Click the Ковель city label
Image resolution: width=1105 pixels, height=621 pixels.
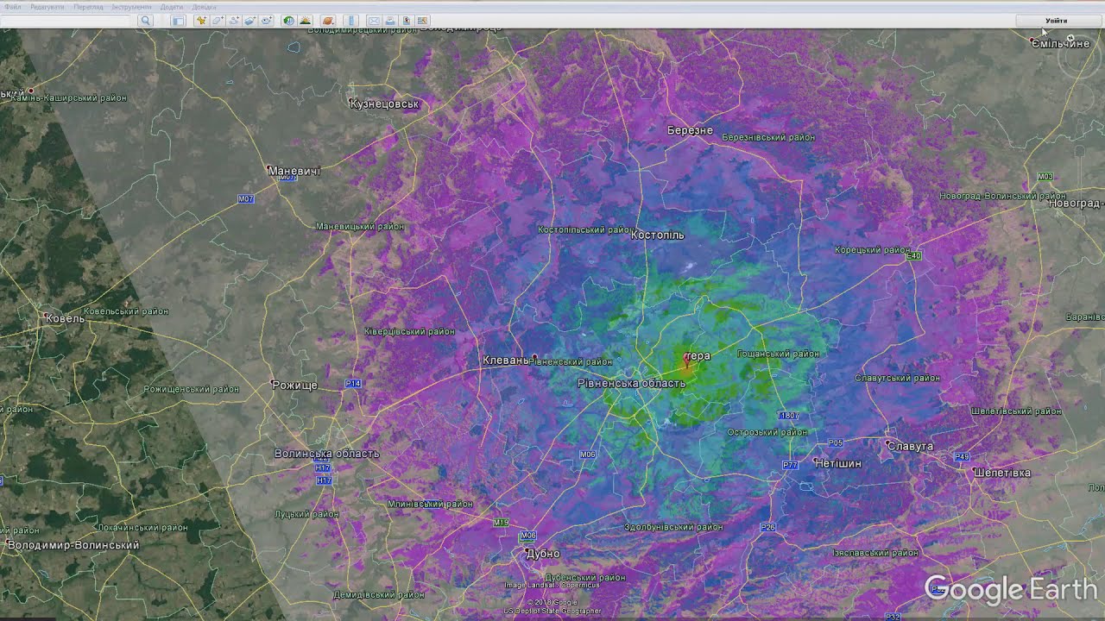point(66,318)
